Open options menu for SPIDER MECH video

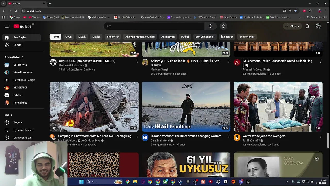click(137, 61)
